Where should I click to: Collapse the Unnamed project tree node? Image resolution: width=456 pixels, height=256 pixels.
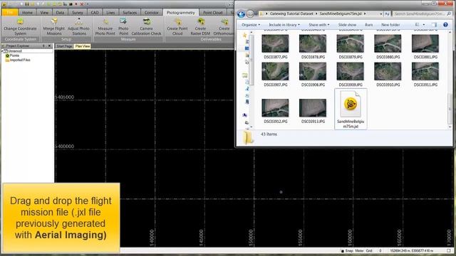tap(3, 51)
